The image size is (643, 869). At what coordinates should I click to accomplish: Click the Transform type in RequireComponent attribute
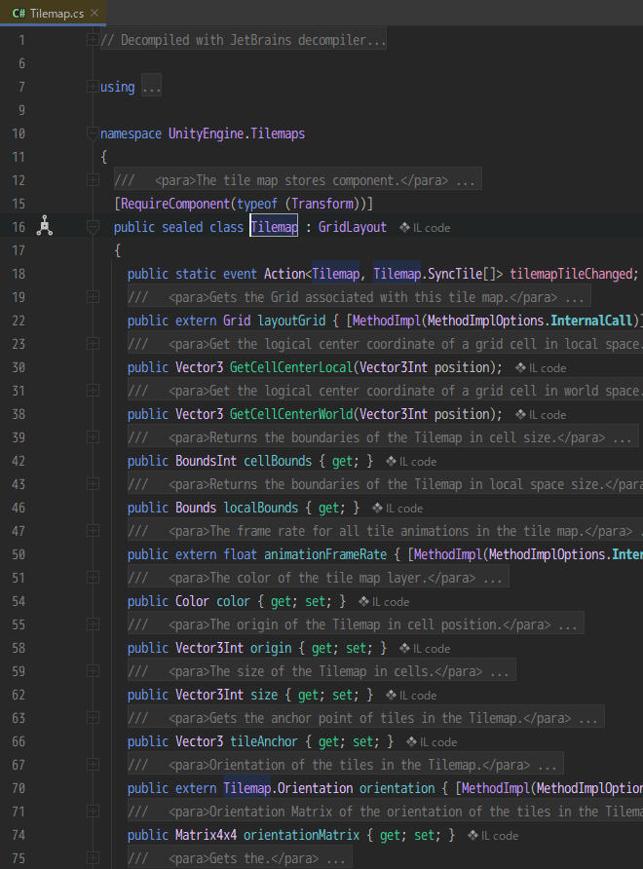[322, 204]
